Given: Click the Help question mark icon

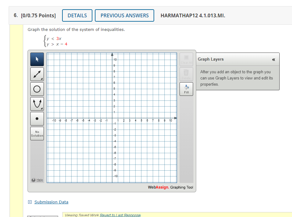Looking at the screenshot, I should 33,180.
